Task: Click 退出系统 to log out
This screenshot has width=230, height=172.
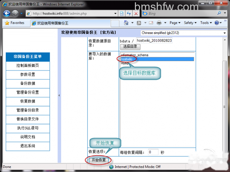Action: (28, 146)
